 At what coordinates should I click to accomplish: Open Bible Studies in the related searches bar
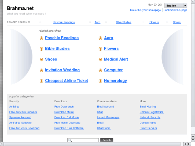(x=123, y=22)
